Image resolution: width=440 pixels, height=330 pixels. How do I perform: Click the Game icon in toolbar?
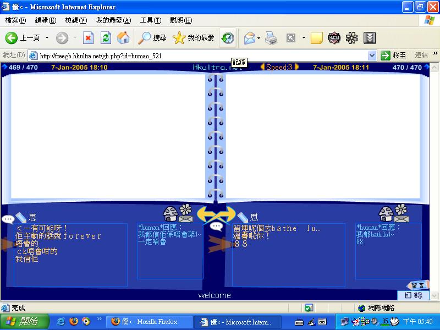(x=334, y=38)
